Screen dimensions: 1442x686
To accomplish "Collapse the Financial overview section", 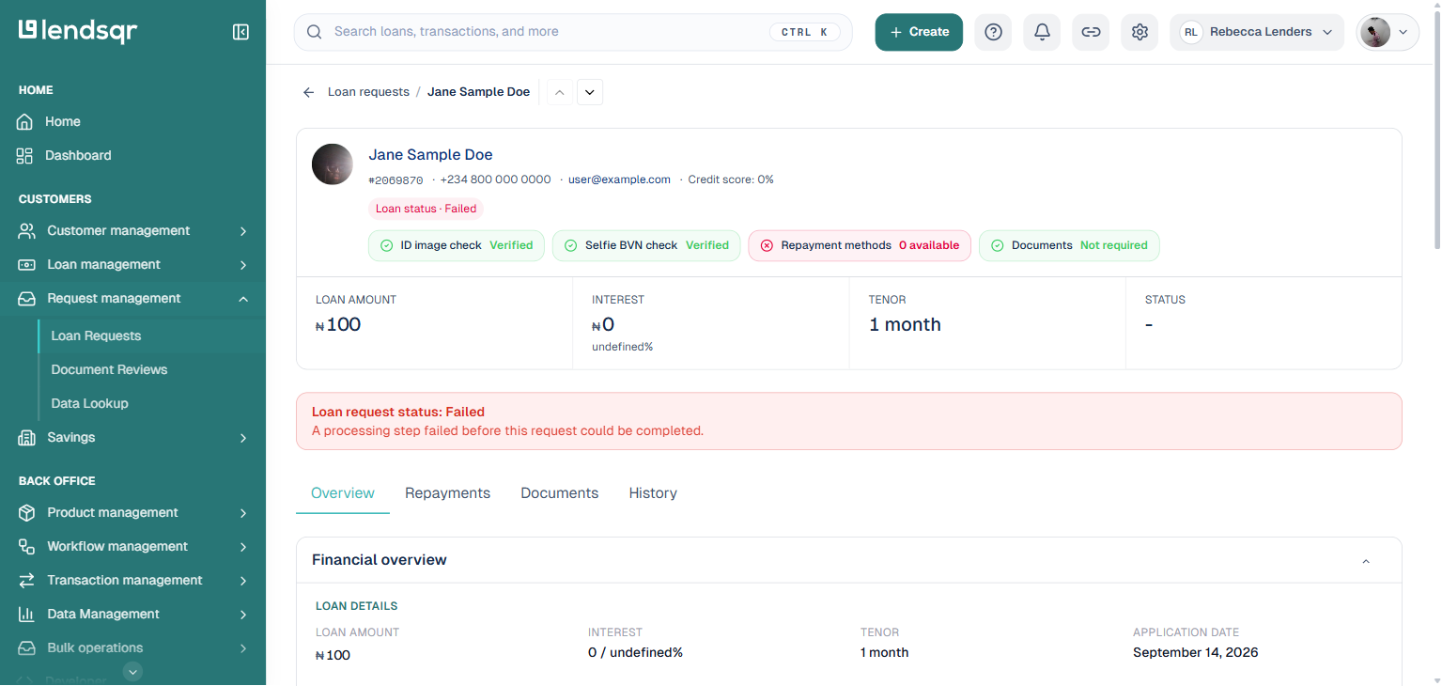I will click(1366, 561).
